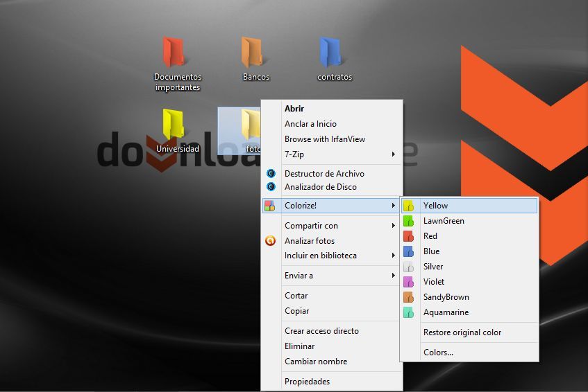Click the Yellow folder color icon

click(x=408, y=206)
